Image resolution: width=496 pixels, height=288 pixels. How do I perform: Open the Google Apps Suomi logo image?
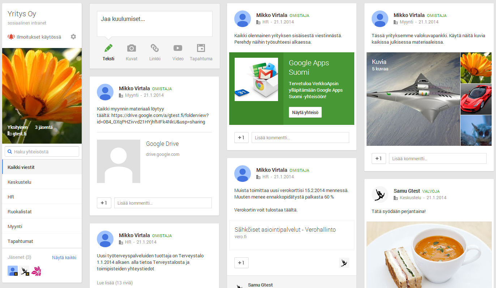point(256,79)
